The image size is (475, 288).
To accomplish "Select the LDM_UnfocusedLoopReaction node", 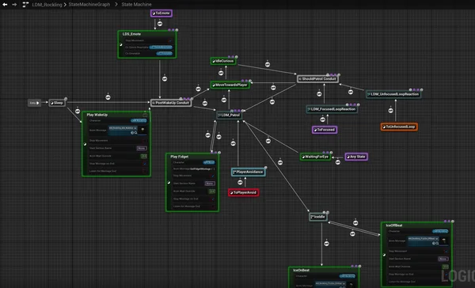I will click(393, 94).
